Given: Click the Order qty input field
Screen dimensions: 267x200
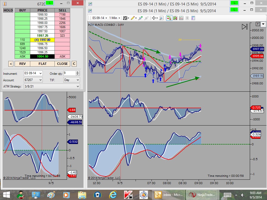Looking at the screenshot, I should (69, 73).
